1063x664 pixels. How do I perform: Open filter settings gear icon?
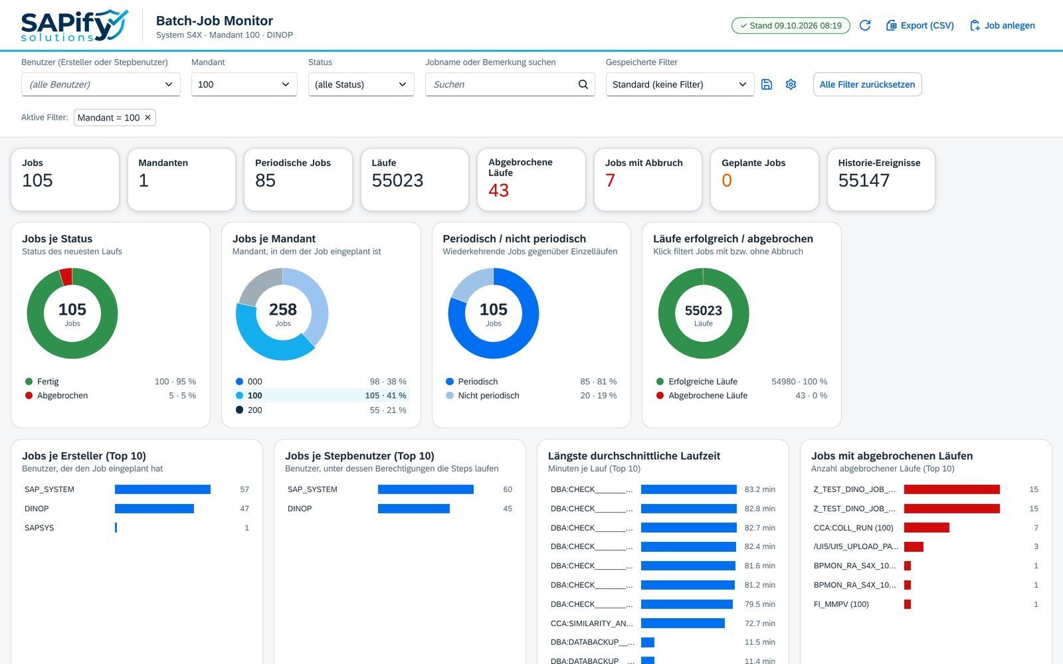point(791,84)
